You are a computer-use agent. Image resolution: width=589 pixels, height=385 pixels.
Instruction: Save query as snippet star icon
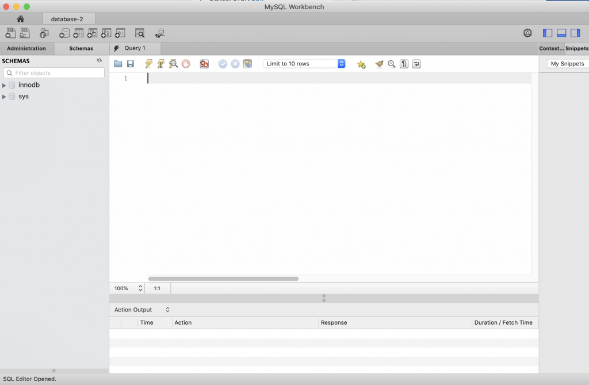pos(361,64)
